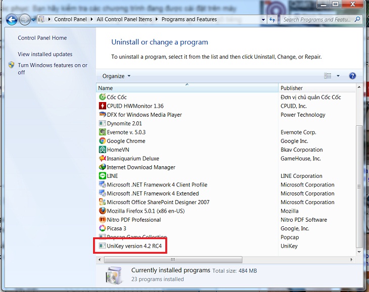Click the DFX for Windows Media Player icon
Viewport: 369px width, 292px height.
[102, 115]
